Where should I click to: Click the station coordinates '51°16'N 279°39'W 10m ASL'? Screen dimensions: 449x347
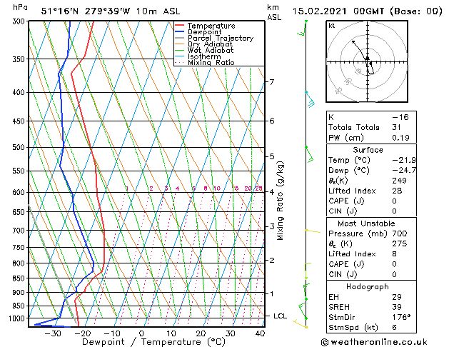click(x=111, y=11)
